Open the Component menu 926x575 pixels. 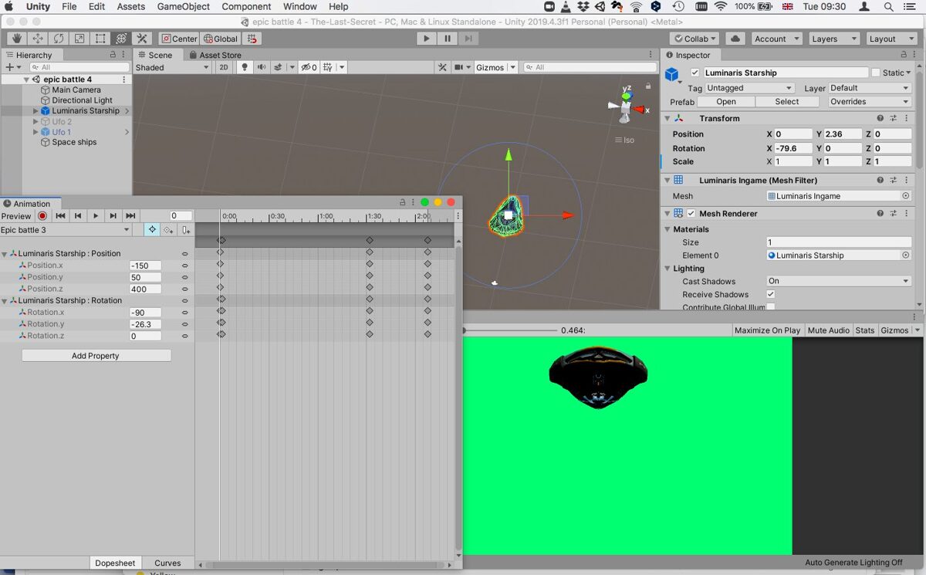246,7
